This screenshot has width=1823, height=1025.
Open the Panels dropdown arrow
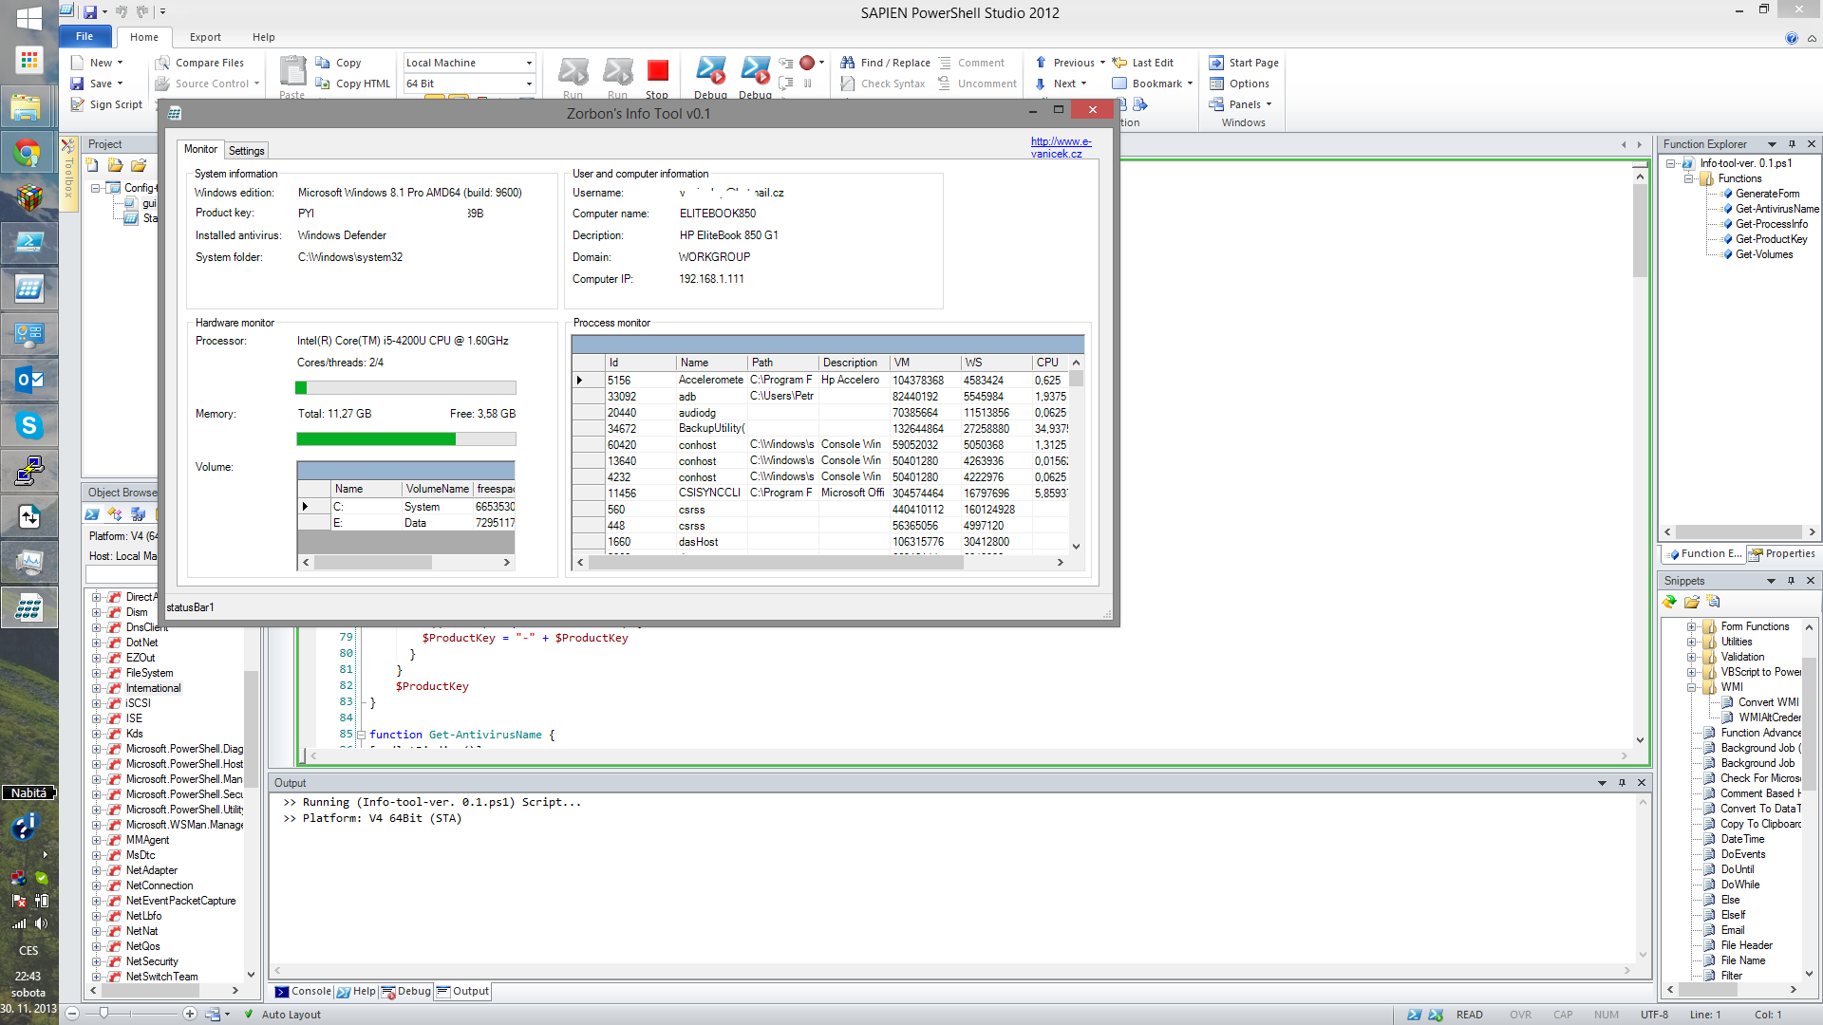tap(1269, 104)
